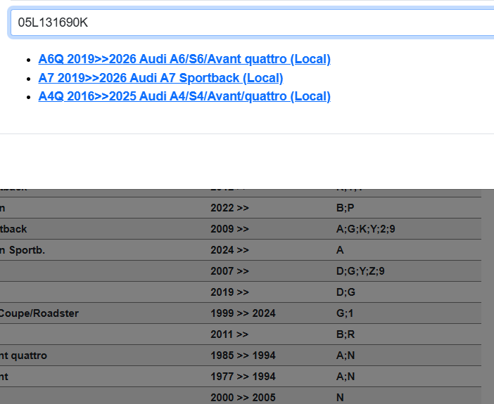Click the A;G;K;Y;2;9 code cell

pos(370,229)
